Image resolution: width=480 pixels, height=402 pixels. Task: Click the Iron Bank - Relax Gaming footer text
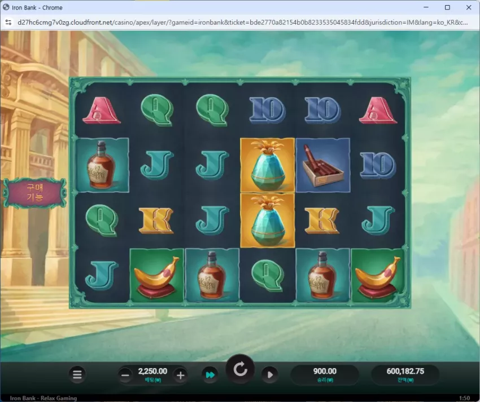(43, 398)
